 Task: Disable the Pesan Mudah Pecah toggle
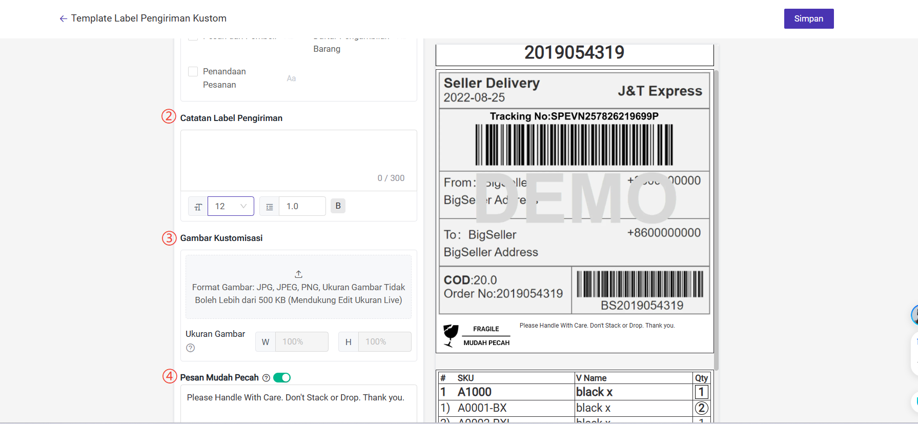coord(282,378)
